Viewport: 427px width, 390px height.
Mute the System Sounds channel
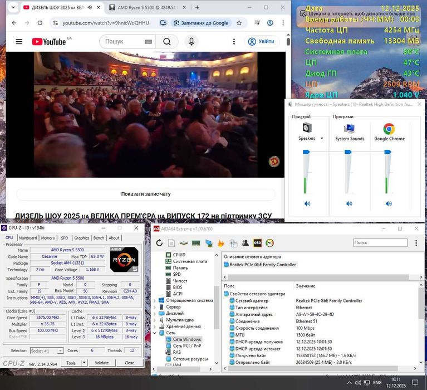coord(349,204)
